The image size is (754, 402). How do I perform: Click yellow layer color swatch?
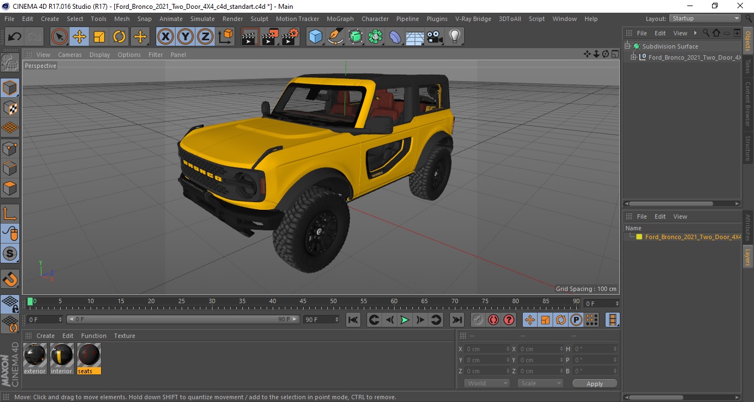(639, 237)
